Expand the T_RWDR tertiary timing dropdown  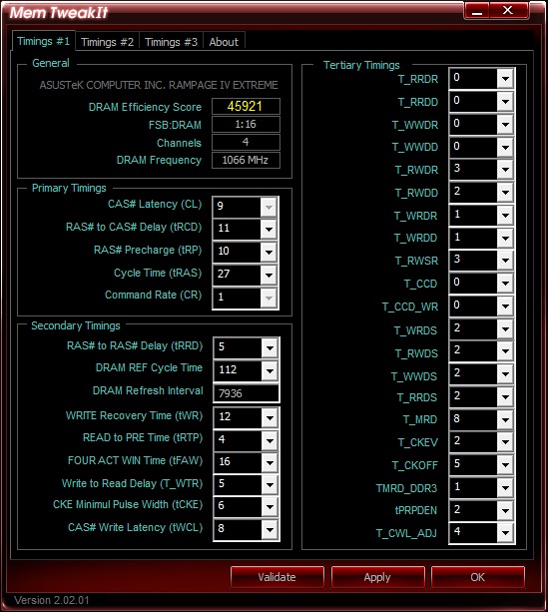tap(505, 170)
